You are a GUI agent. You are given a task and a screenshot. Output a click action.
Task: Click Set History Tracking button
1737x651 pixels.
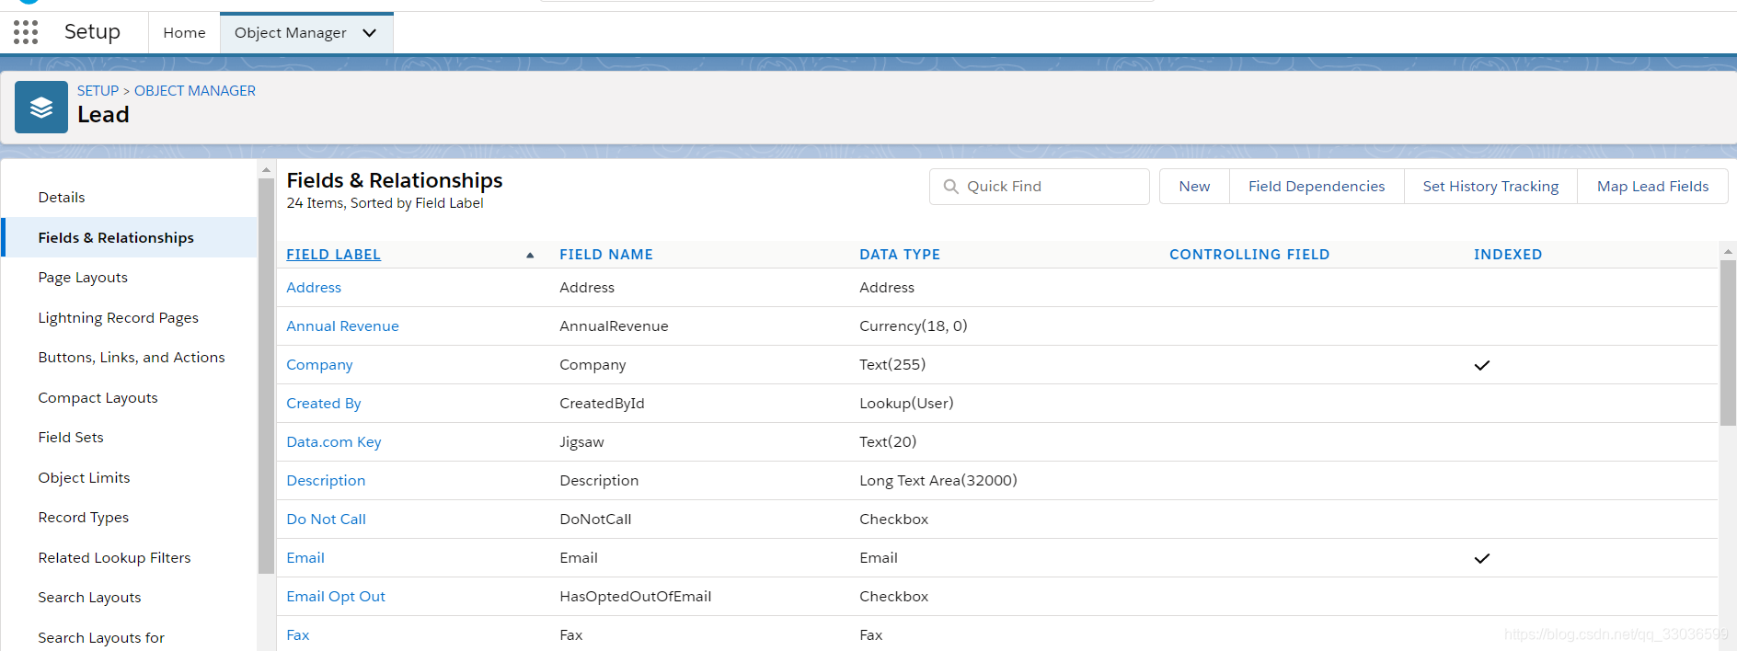[x=1490, y=187]
